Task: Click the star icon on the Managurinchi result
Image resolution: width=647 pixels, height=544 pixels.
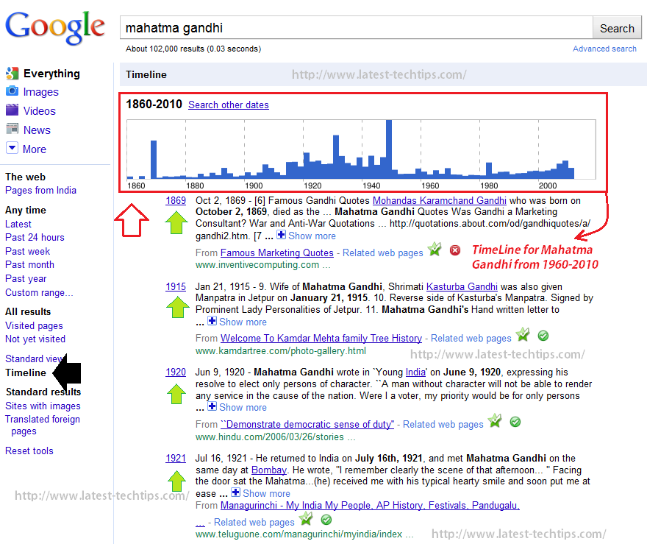Action: [x=306, y=518]
